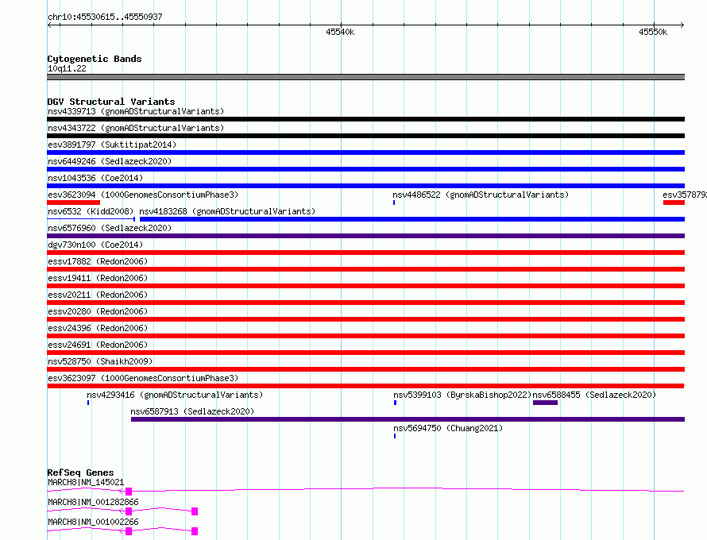The width and height of the screenshot is (707, 540).
Task: Click the short purple nsv6588455 bar
Action: pyautogui.click(x=545, y=403)
